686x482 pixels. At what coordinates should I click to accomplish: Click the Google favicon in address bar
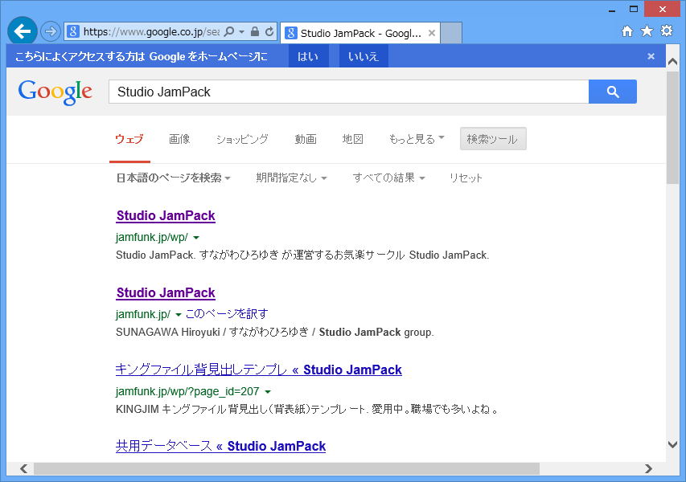(x=73, y=31)
